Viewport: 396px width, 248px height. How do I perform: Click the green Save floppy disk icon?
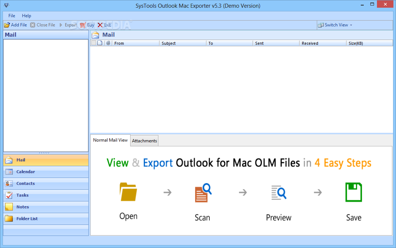[353, 192]
